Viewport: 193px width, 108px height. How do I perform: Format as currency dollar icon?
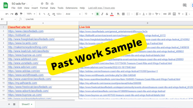tap(39, 14)
